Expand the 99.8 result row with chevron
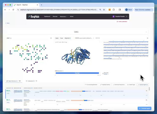Viewport: 157px width, 114px height. [x=147, y=91]
